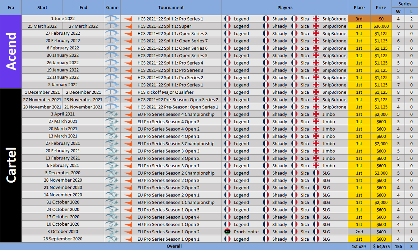418x250 pixels.
Task: Click the Place column header
Action: pos(359,8)
